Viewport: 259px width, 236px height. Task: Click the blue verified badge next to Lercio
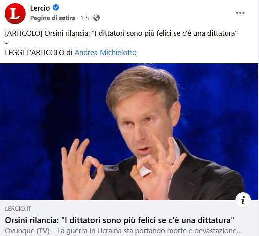click(x=56, y=7)
